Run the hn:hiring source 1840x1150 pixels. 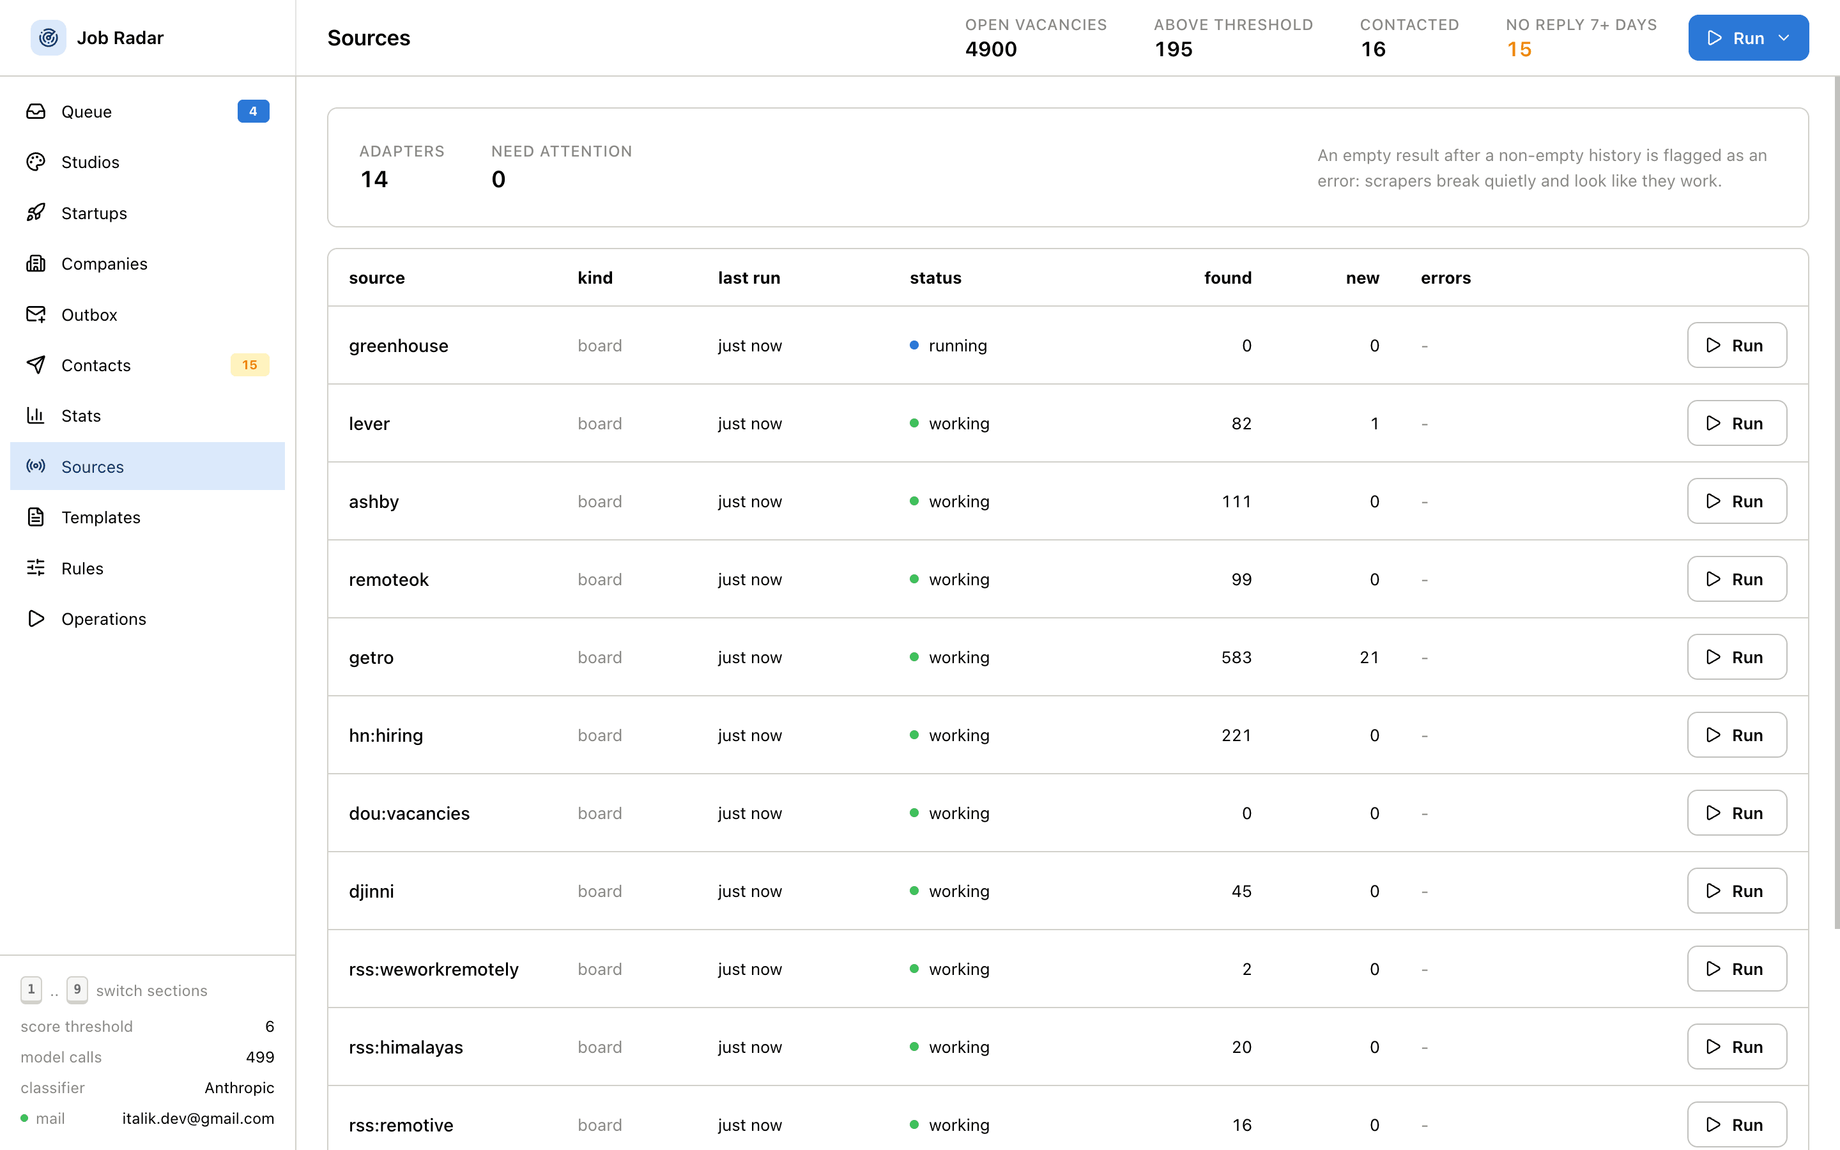tap(1736, 735)
